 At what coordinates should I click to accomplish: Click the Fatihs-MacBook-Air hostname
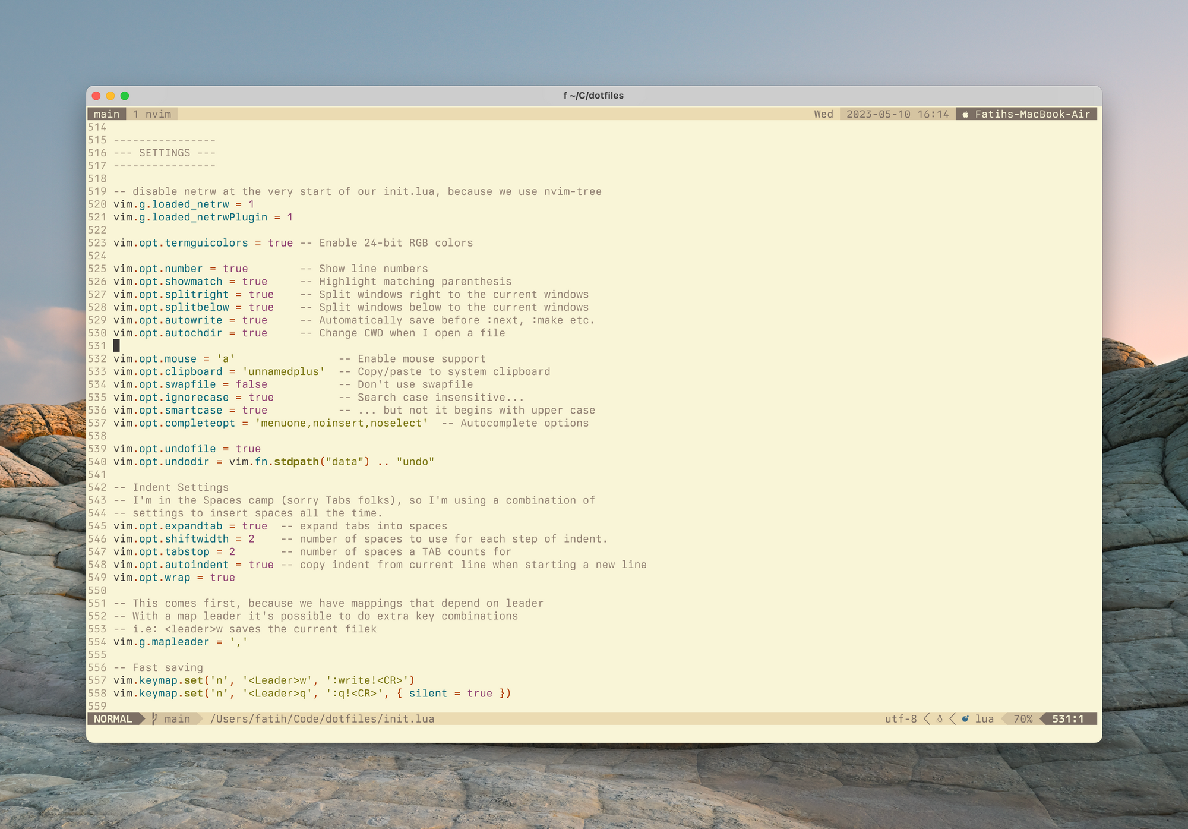[x=1032, y=114]
